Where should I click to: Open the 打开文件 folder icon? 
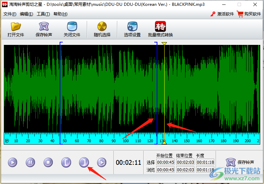click(16, 27)
